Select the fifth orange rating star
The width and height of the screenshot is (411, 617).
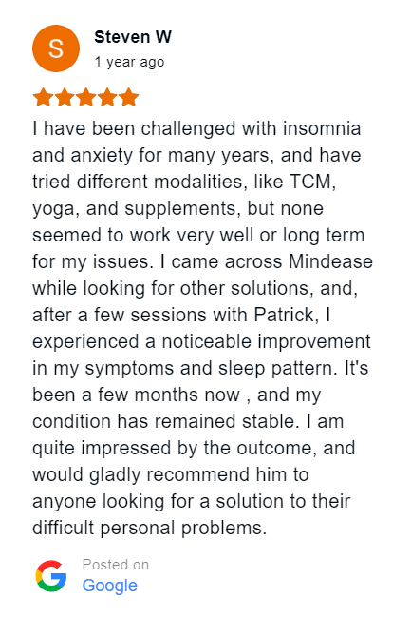128,97
